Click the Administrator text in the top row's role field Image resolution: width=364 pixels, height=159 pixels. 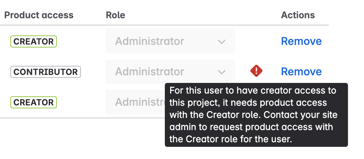150,41
